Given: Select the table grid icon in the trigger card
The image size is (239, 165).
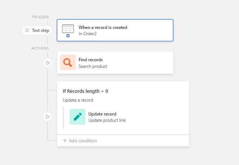Looking at the screenshot, I should click(x=68, y=29).
